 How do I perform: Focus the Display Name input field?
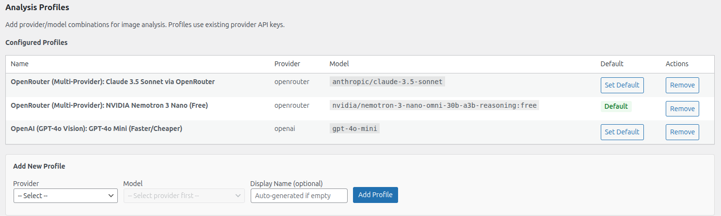pos(299,196)
